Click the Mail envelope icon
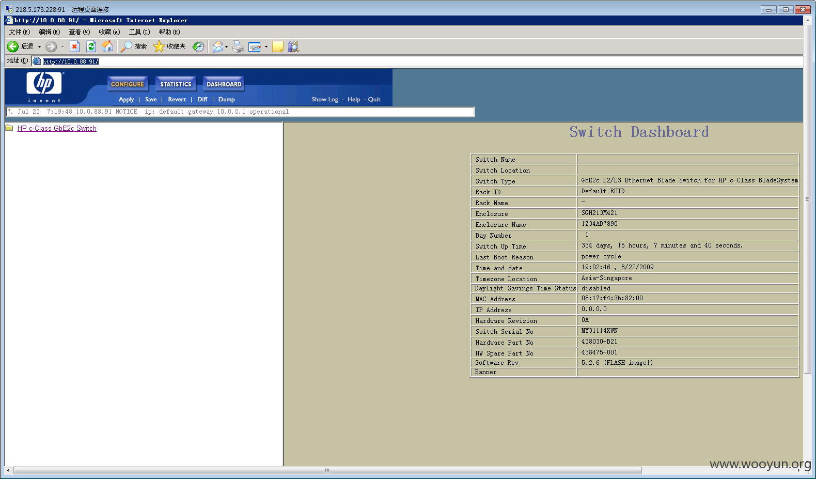Viewport: 816px width, 479px height. pos(218,47)
